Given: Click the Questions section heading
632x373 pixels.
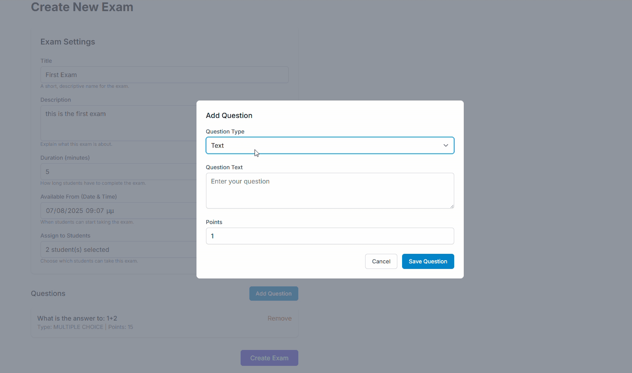Looking at the screenshot, I should click(48, 294).
